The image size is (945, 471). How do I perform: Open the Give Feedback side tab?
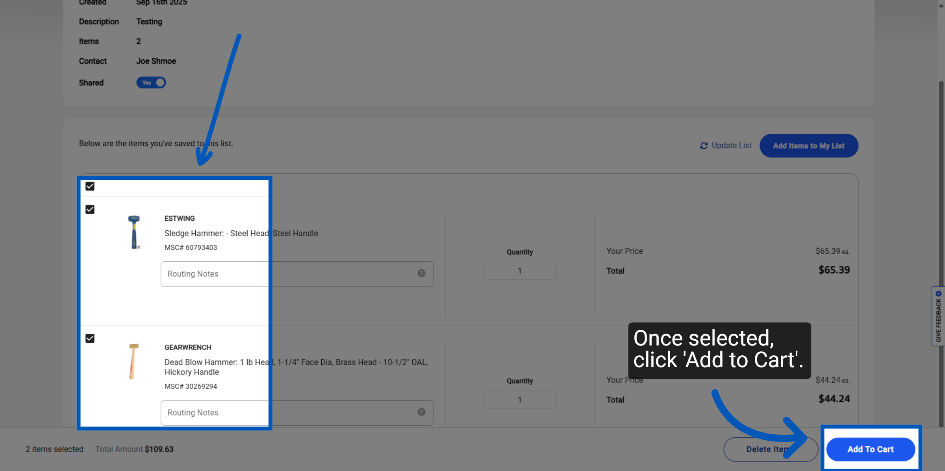[938, 316]
